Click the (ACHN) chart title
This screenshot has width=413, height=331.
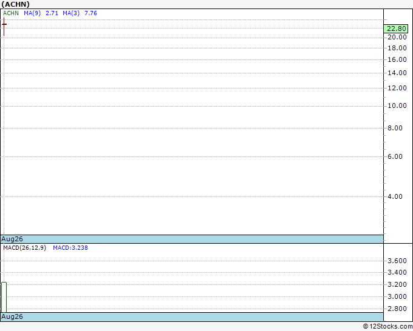click(x=16, y=4)
